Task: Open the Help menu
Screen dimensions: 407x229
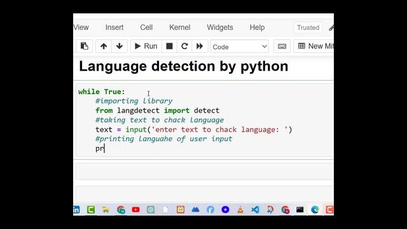Action: click(x=257, y=27)
